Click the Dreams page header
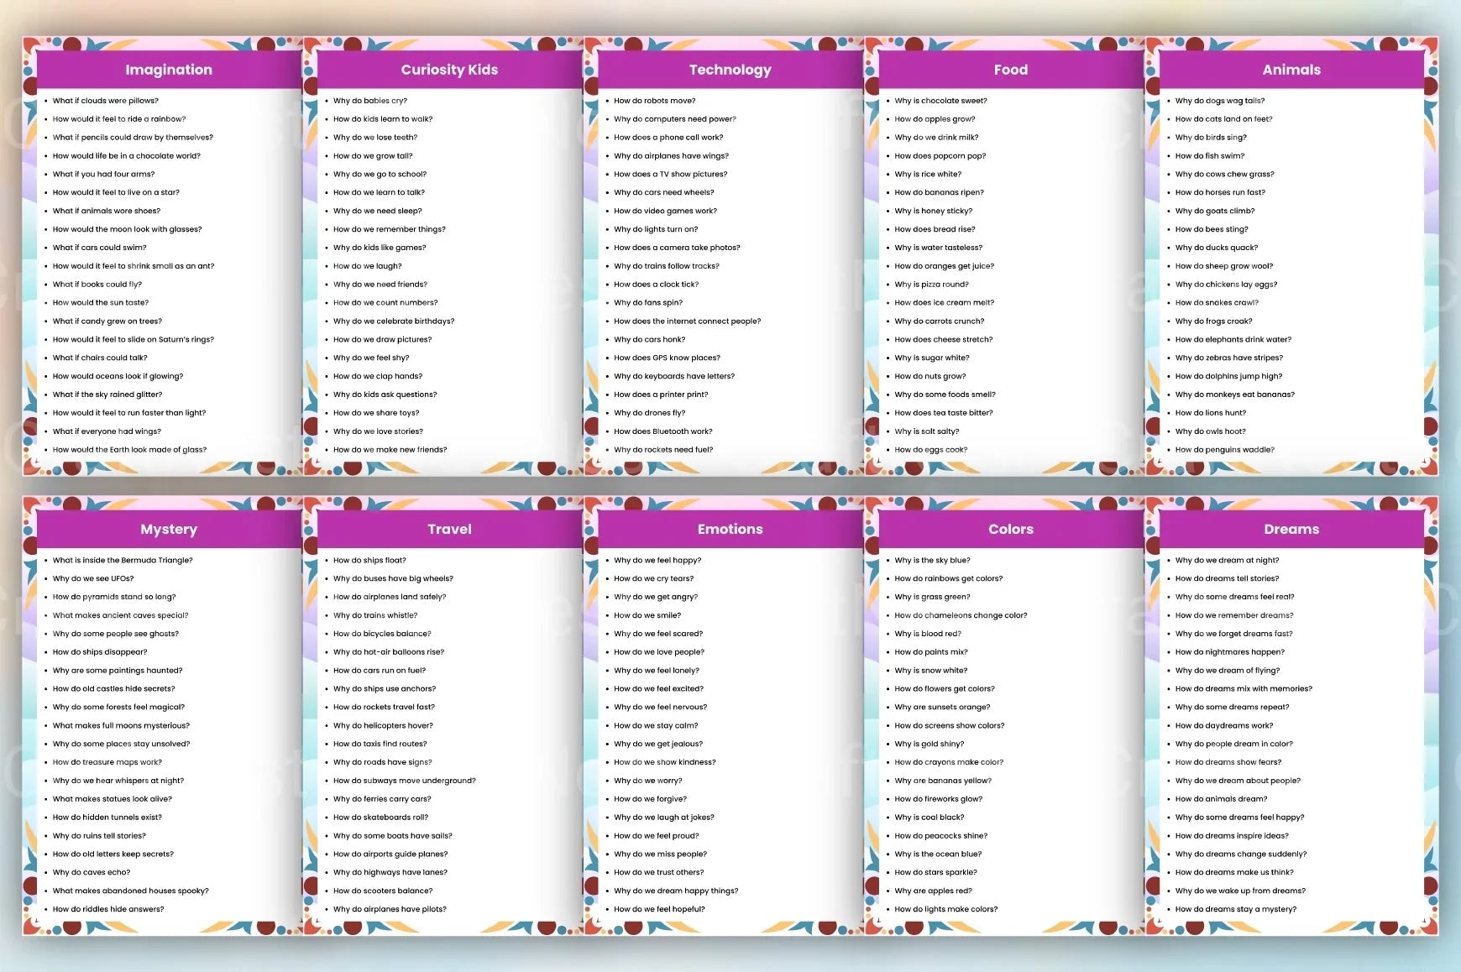 (x=1291, y=529)
